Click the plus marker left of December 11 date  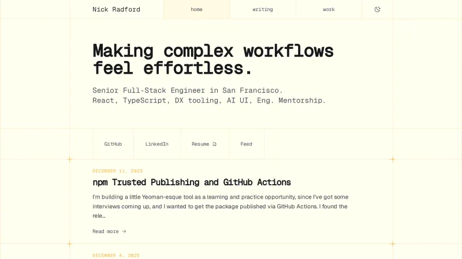(70, 159)
